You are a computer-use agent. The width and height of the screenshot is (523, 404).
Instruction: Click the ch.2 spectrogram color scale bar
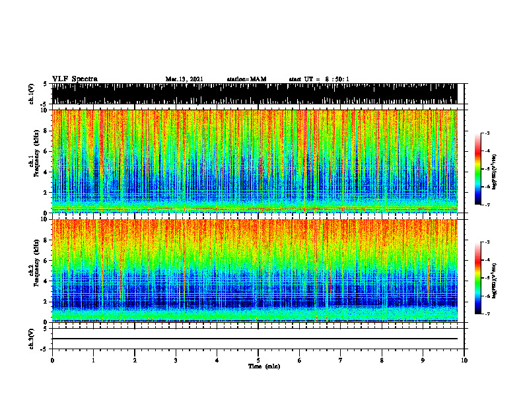tap(477, 278)
